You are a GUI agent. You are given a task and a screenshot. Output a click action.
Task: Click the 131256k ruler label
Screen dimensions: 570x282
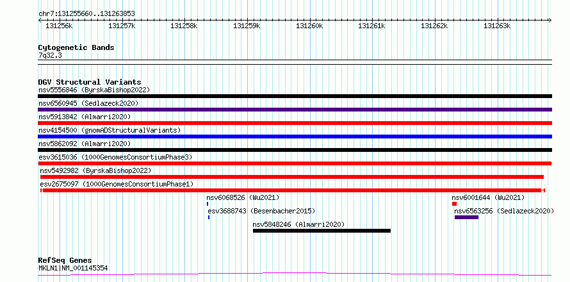click(60, 26)
